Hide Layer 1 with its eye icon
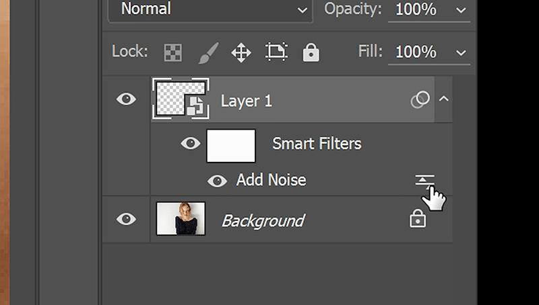This screenshot has width=539, height=305. (126, 99)
